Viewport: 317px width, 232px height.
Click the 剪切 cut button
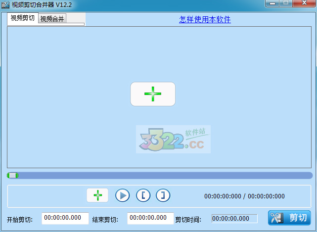[x=289, y=218]
